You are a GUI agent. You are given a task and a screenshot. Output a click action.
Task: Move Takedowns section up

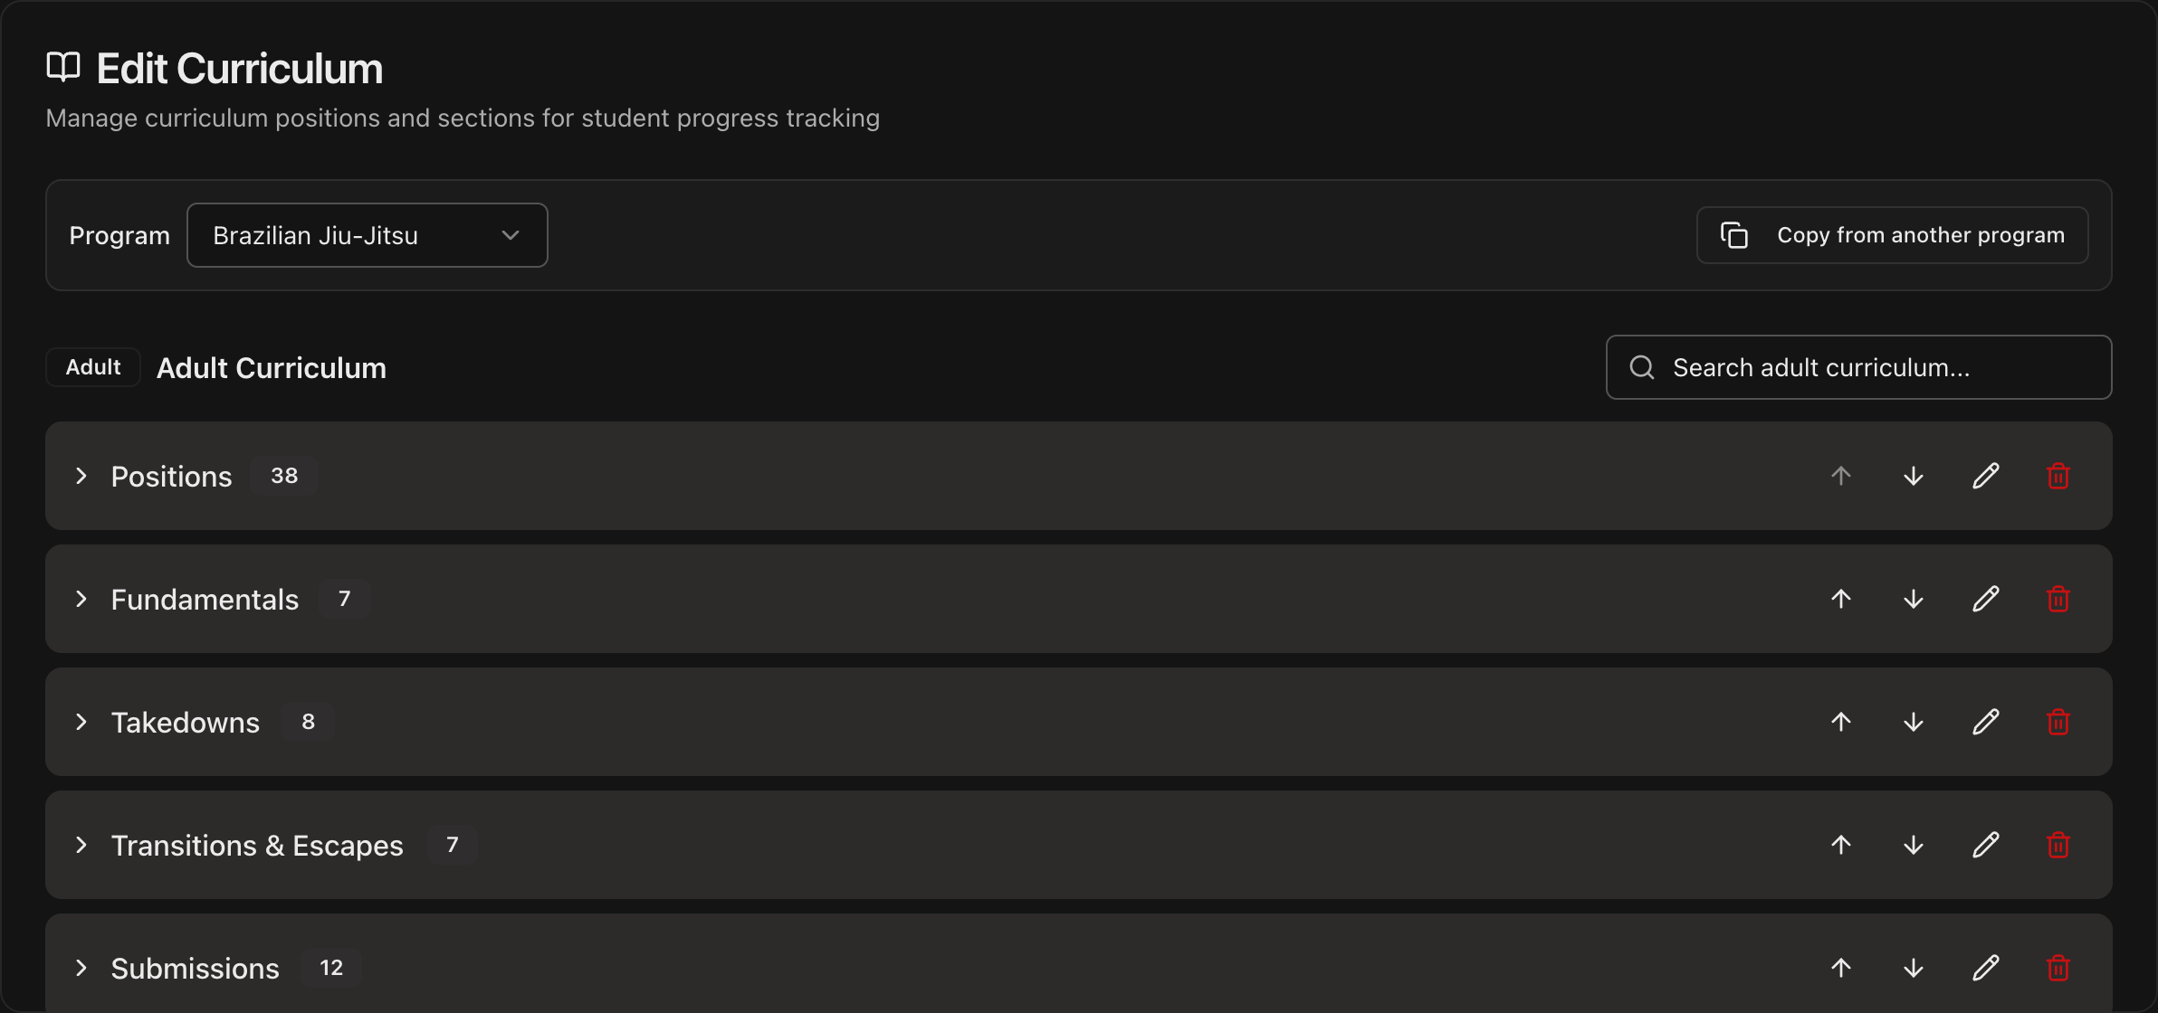1841,722
